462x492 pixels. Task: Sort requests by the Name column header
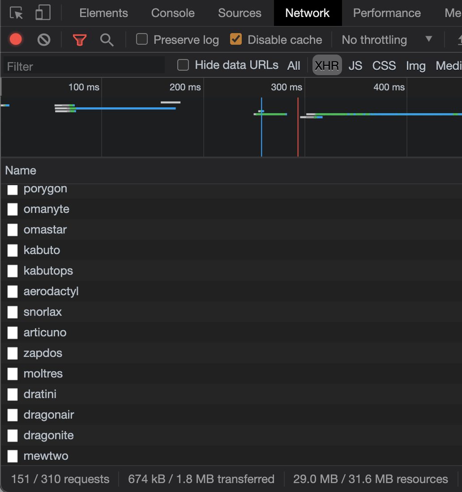[21, 170]
